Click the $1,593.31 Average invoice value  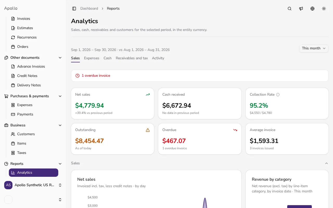point(264,141)
